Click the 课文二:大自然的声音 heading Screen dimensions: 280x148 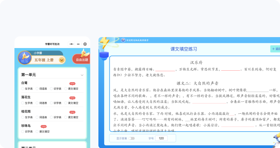point(198,83)
